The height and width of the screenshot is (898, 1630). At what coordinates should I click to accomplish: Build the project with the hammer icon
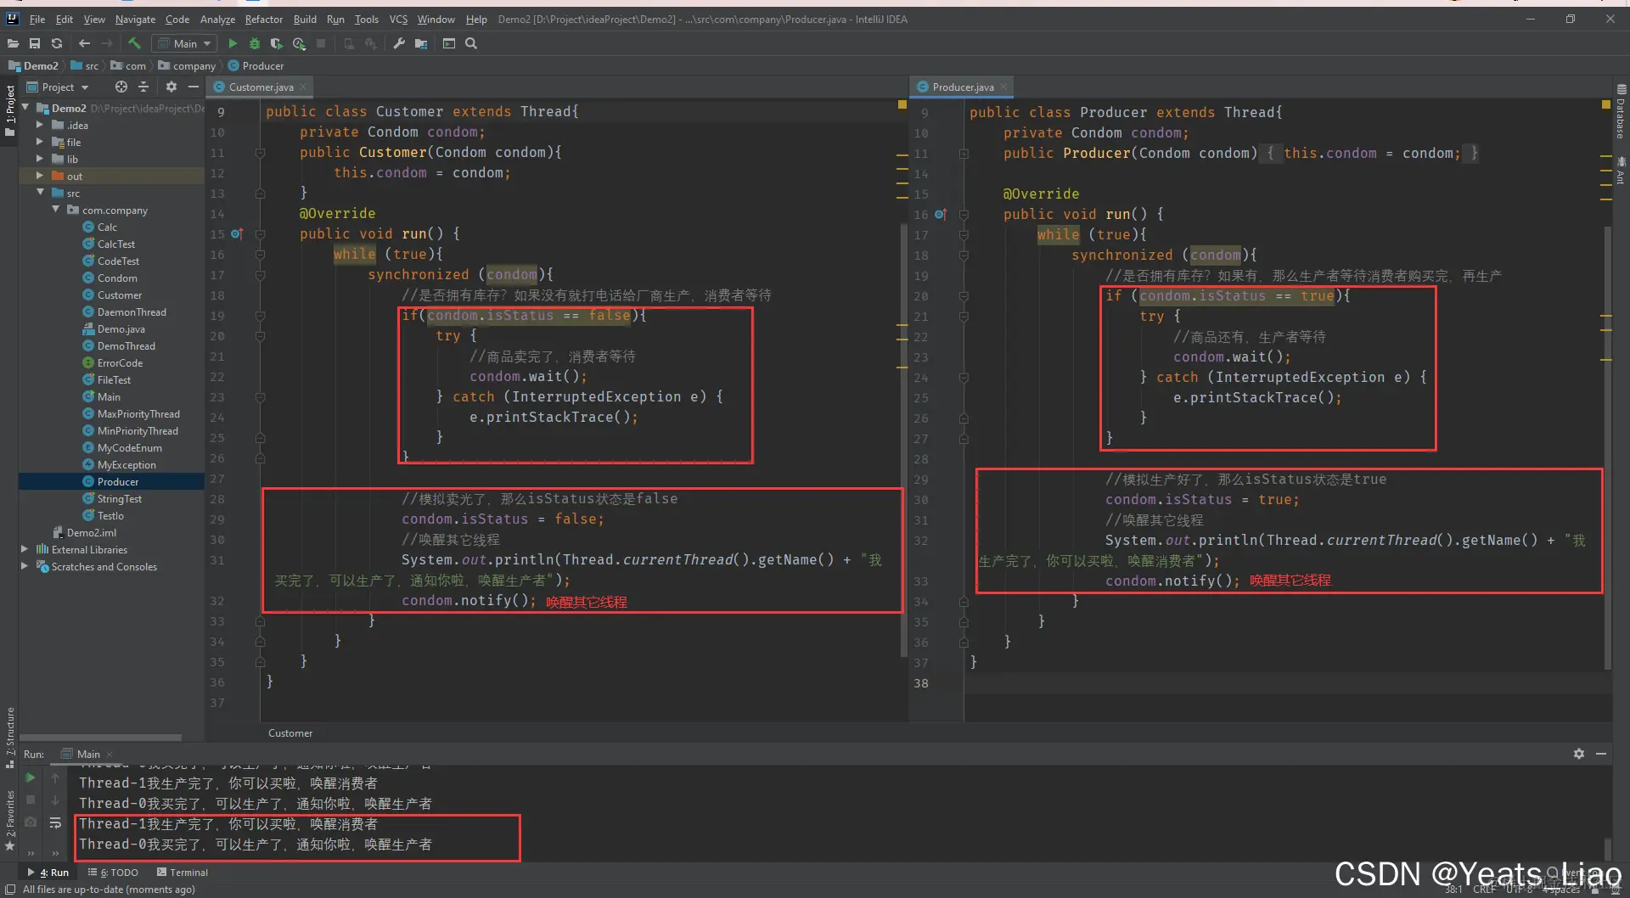(x=134, y=43)
